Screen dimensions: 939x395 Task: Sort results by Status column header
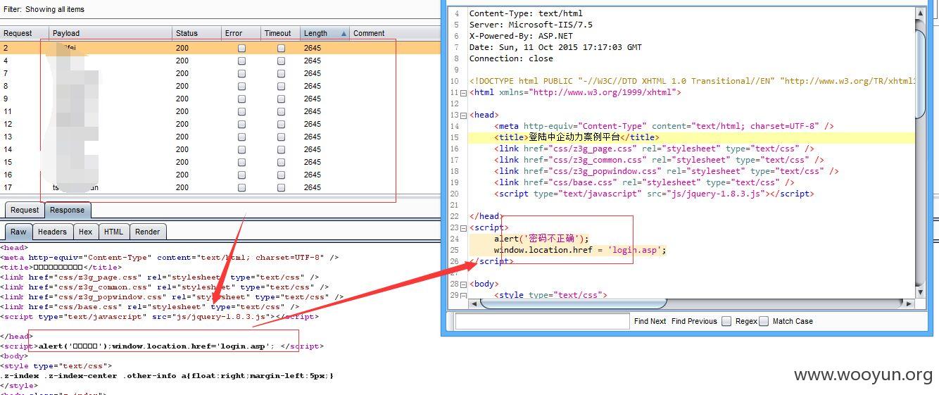[196, 33]
